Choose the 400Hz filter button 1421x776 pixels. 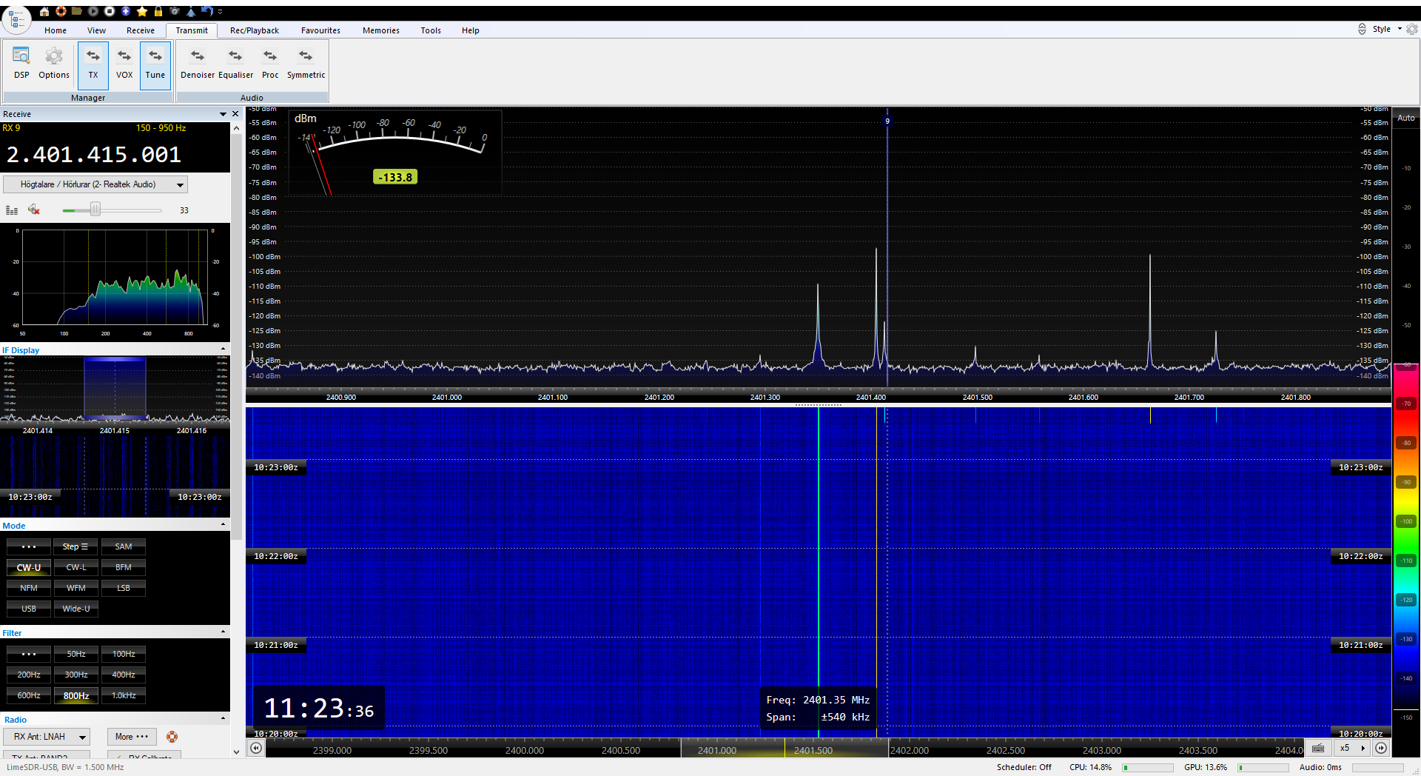pos(124,675)
